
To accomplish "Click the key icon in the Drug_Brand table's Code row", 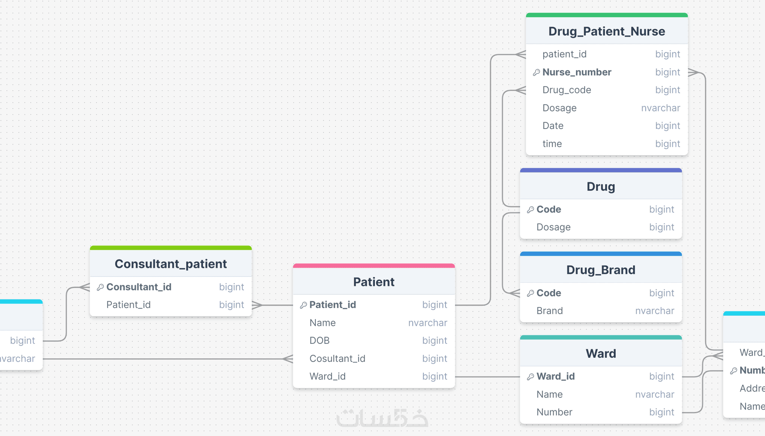I will (531, 294).
